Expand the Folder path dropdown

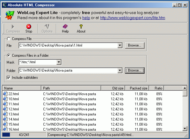click(x=120, y=70)
